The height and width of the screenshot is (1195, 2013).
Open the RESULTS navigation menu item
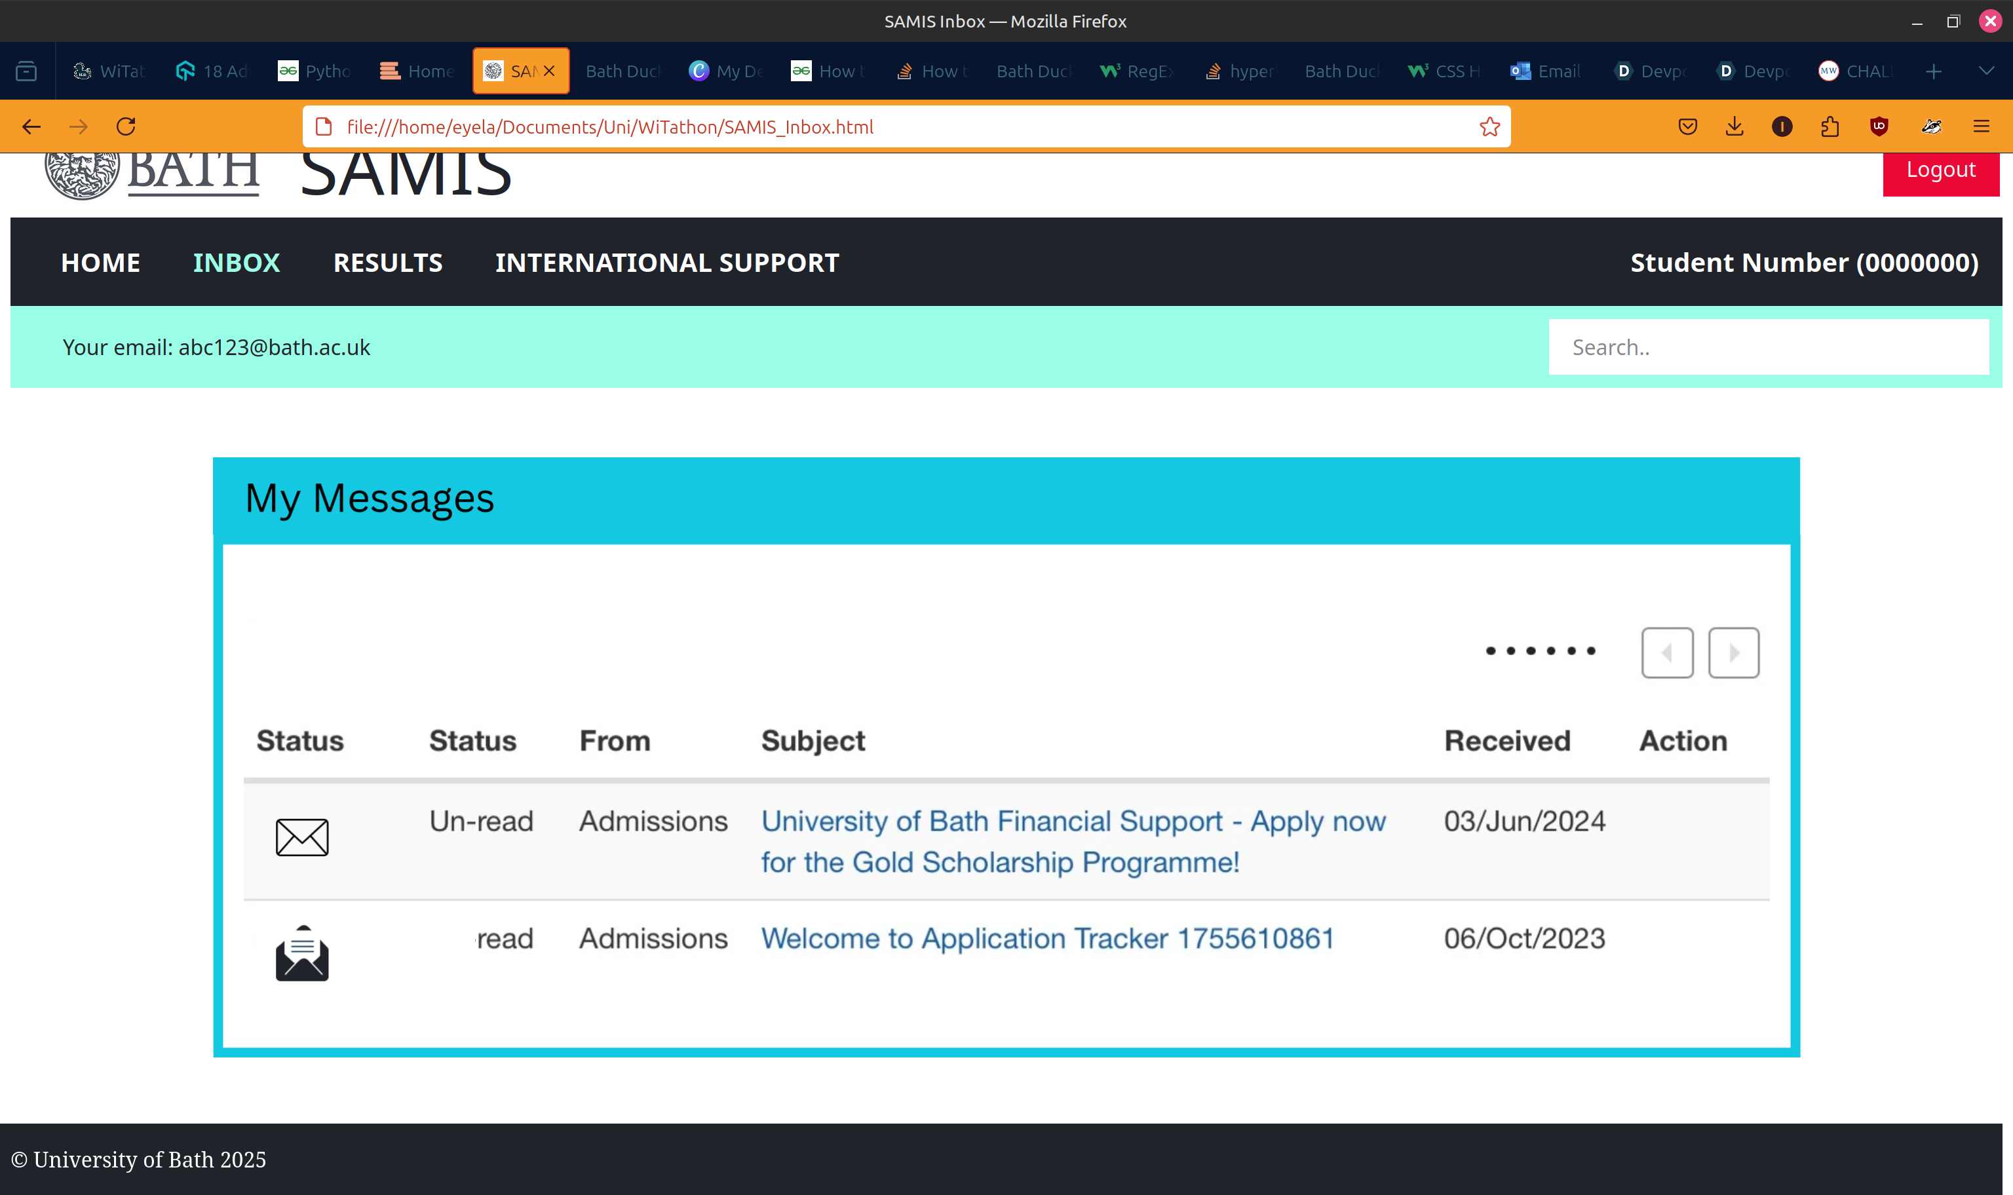[388, 263]
